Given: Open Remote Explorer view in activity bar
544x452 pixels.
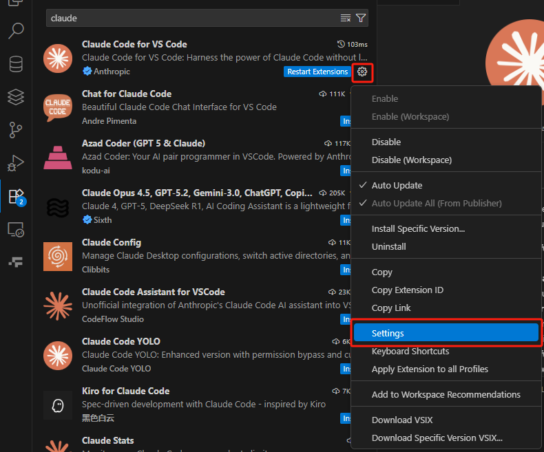Looking at the screenshot, I should coord(16,230).
